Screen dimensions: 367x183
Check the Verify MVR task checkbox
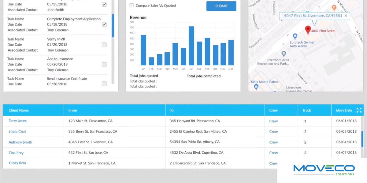[x=104, y=45]
